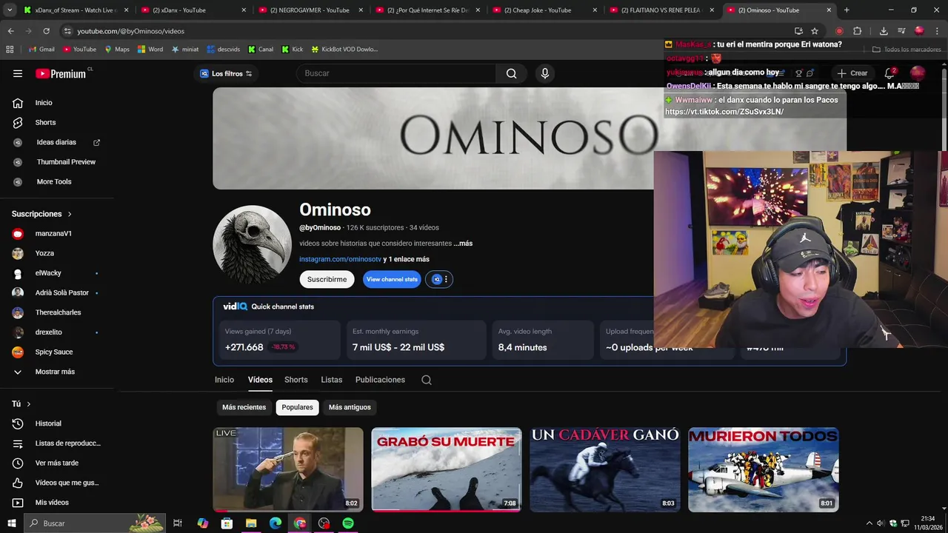The image size is (948, 533).
Task: Open MURIERON TODOS video thumbnail
Action: pos(764,469)
